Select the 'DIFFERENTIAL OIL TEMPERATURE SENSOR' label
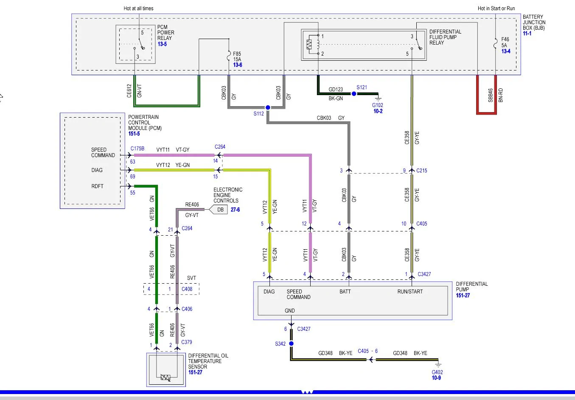Screen dimensions: 575x400 click(208, 361)
